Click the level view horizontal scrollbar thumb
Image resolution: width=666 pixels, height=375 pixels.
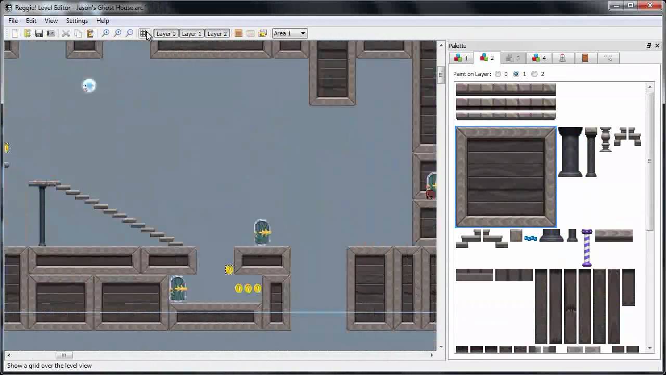[x=64, y=355]
